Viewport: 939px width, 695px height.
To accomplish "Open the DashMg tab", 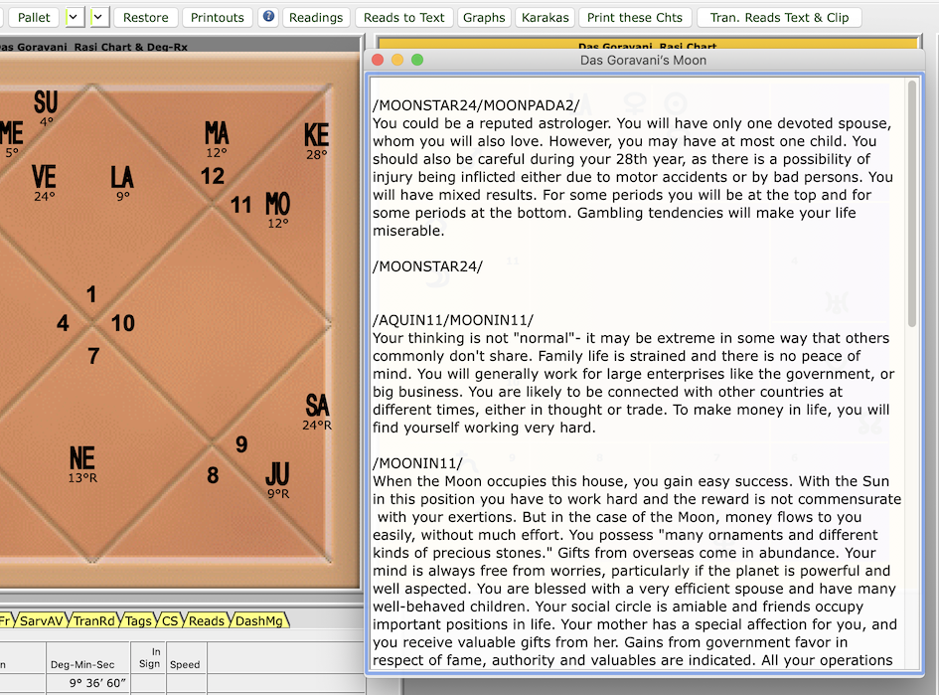I will pos(258,620).
